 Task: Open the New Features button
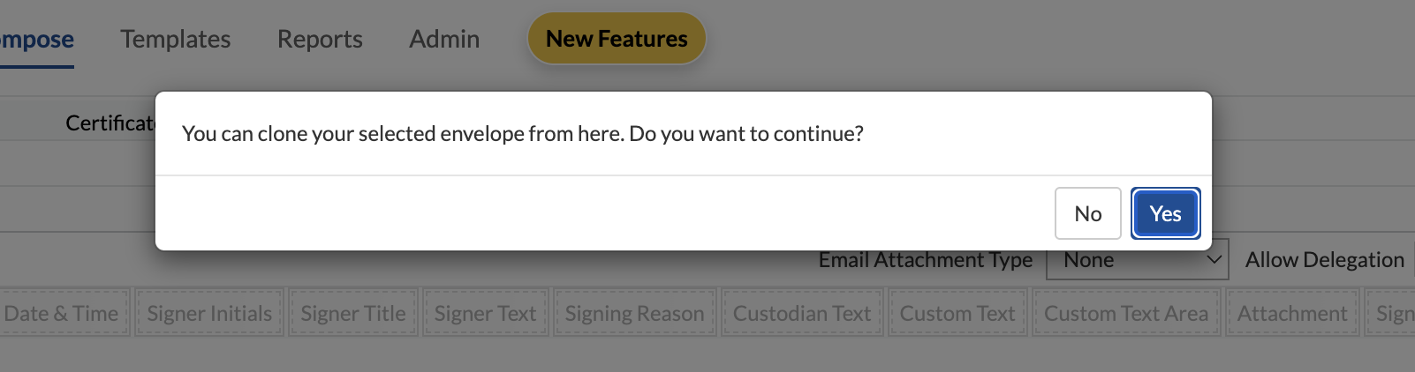click(x=617, y=39)
